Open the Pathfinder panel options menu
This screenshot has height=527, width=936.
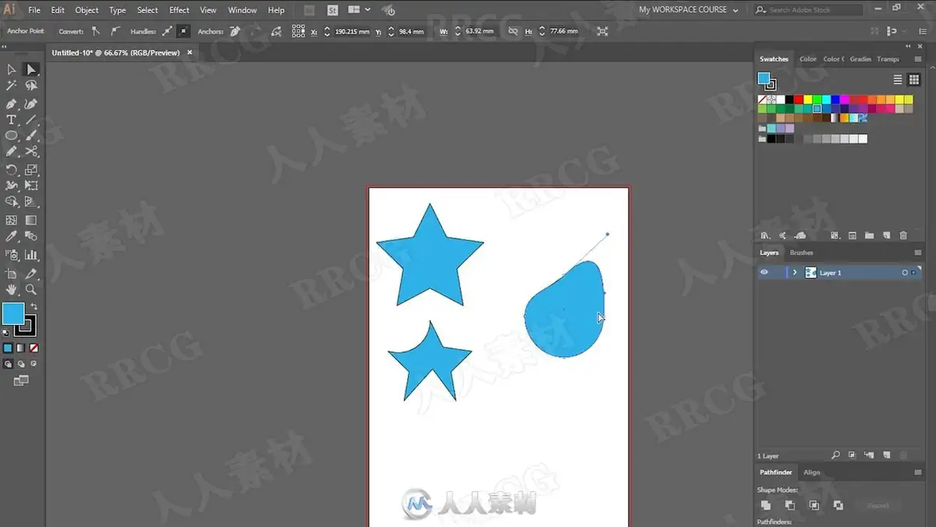[x=918, y=472]
